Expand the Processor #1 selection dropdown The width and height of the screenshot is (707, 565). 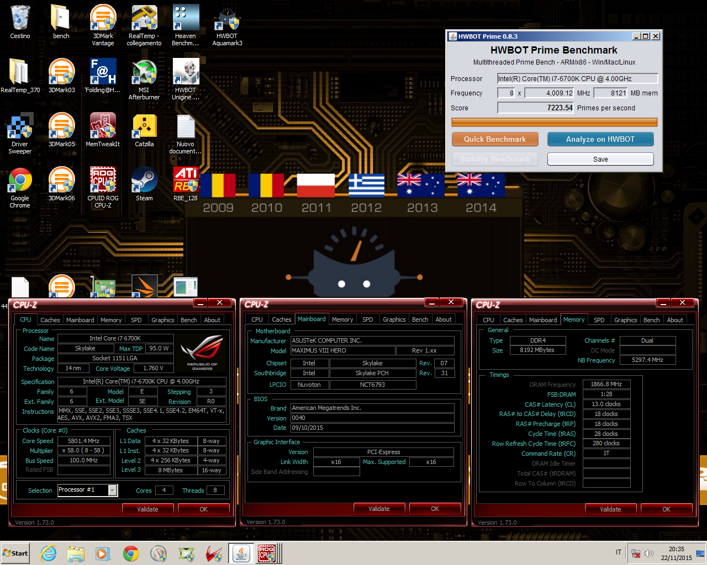pyautogui.click(x=113, y=490)
